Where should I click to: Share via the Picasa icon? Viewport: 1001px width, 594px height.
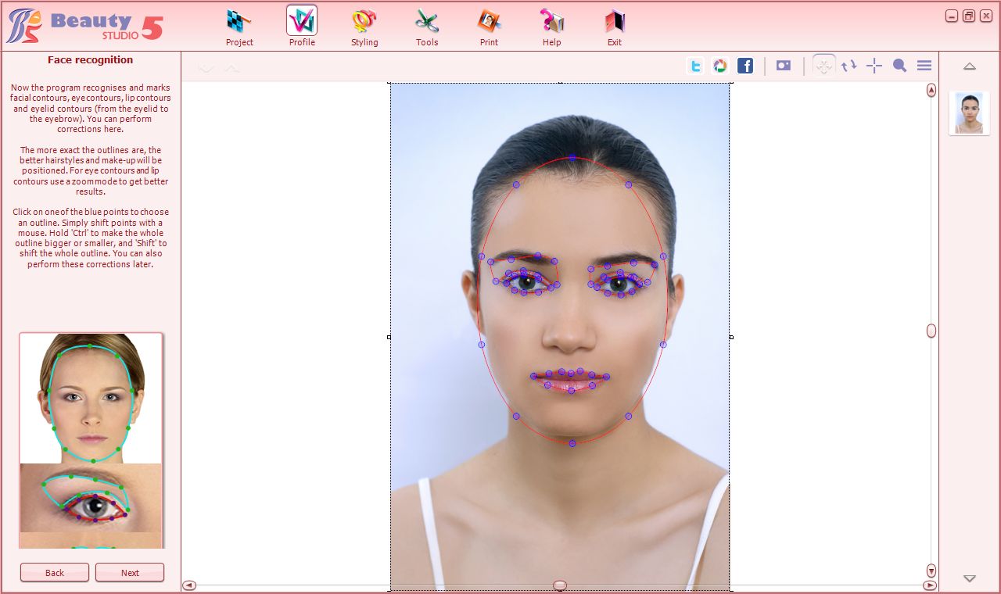[x=720, y=66]
